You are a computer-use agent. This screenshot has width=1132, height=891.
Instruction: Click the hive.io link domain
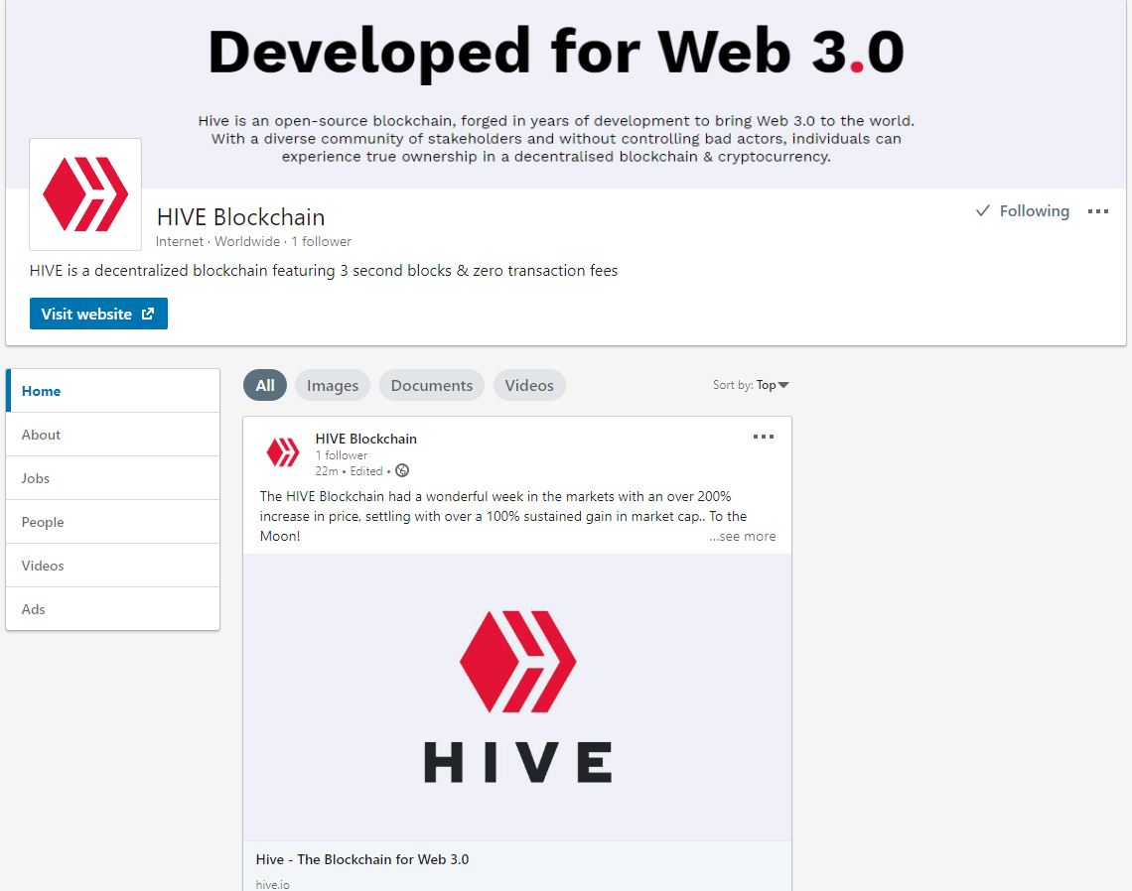click(273, 884)
